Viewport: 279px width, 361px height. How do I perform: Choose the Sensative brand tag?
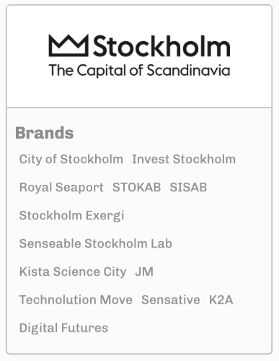click(x=171, y=300)
